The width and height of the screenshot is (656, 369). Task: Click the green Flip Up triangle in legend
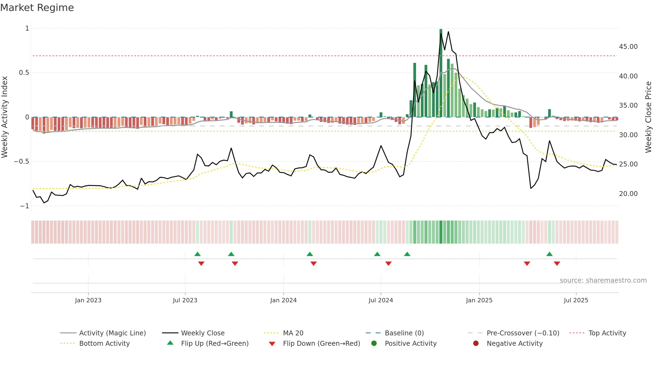(x=170, y=343)
